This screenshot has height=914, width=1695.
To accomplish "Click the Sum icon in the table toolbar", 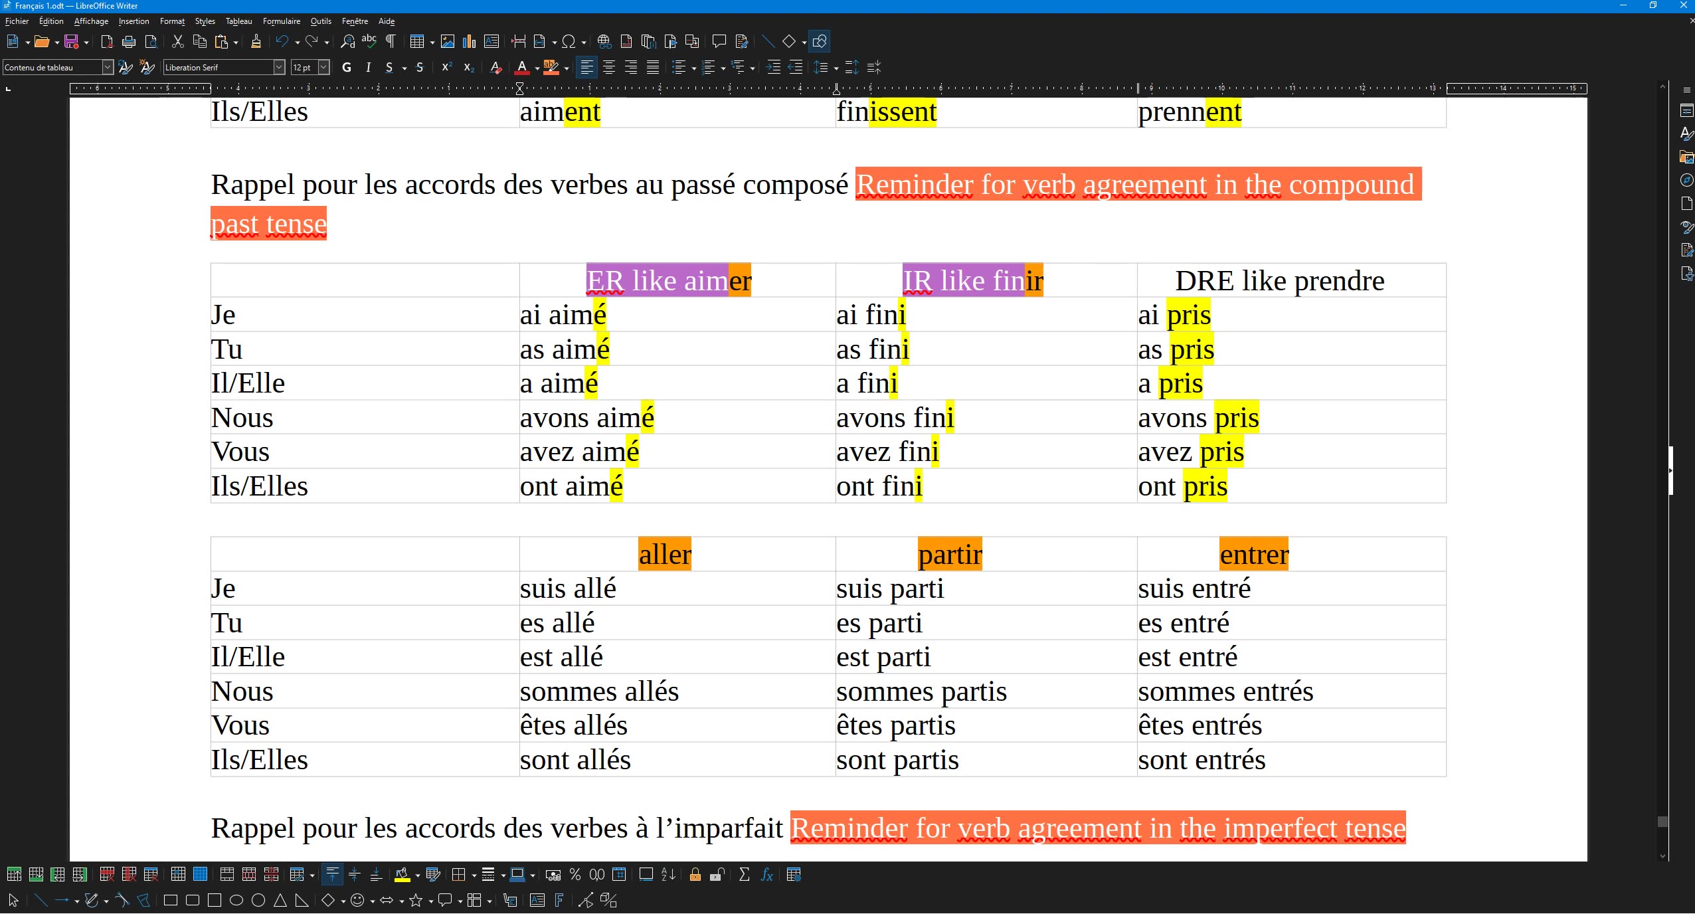I will [743, 875].
